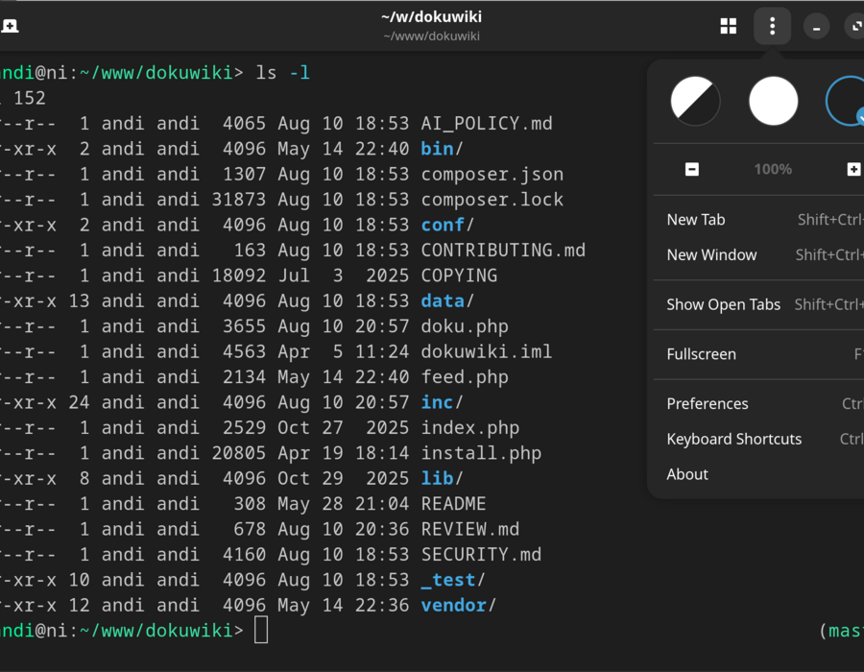
Task: Reset zoom via the 100% label
Action: pyautogui.click(x=773, y=169)
